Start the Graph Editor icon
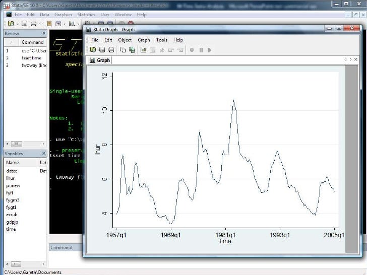The height and width of the screenshot is (275, 367). 144,50
